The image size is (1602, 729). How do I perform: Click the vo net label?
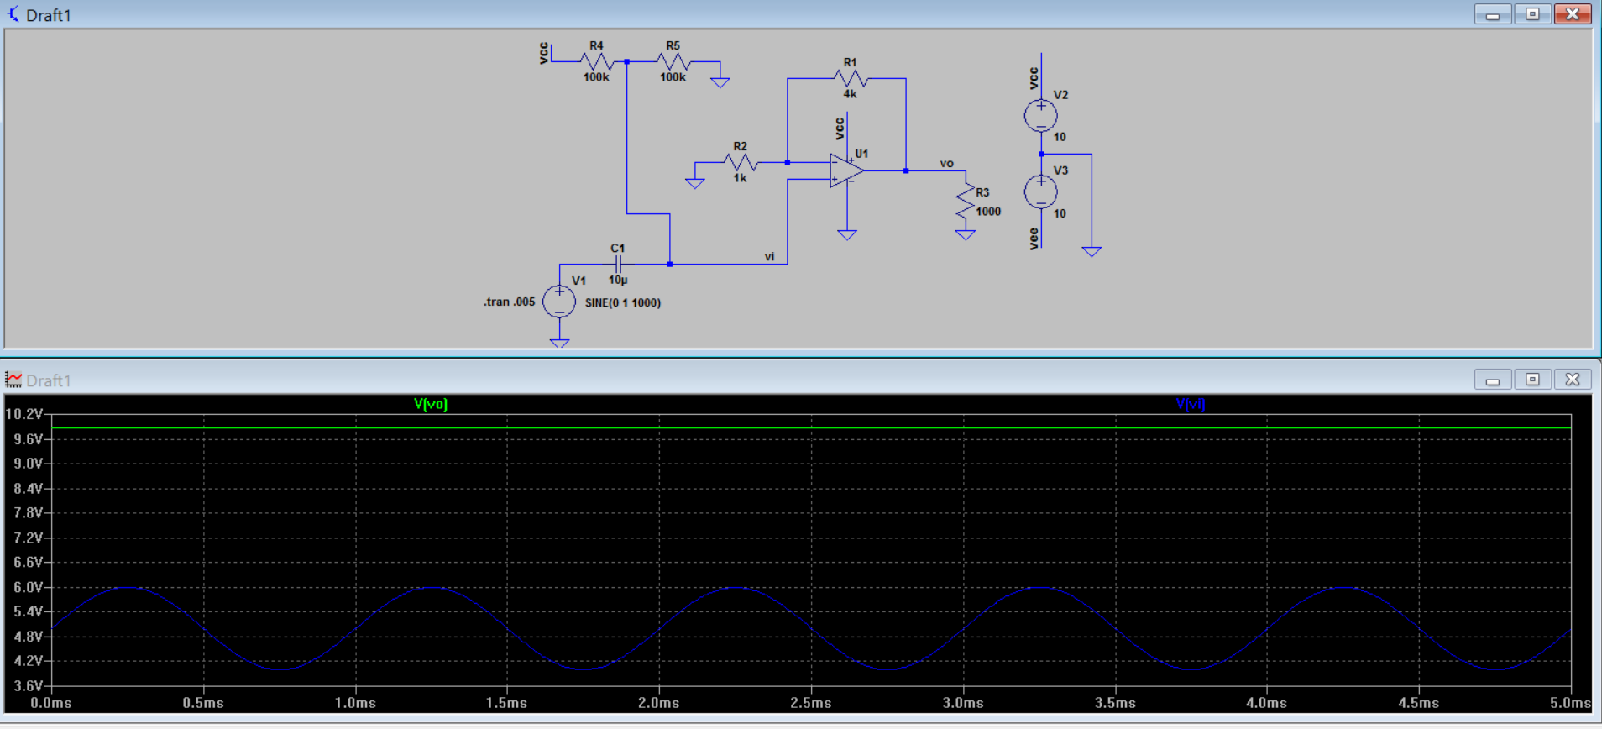(x=946, y=163)
